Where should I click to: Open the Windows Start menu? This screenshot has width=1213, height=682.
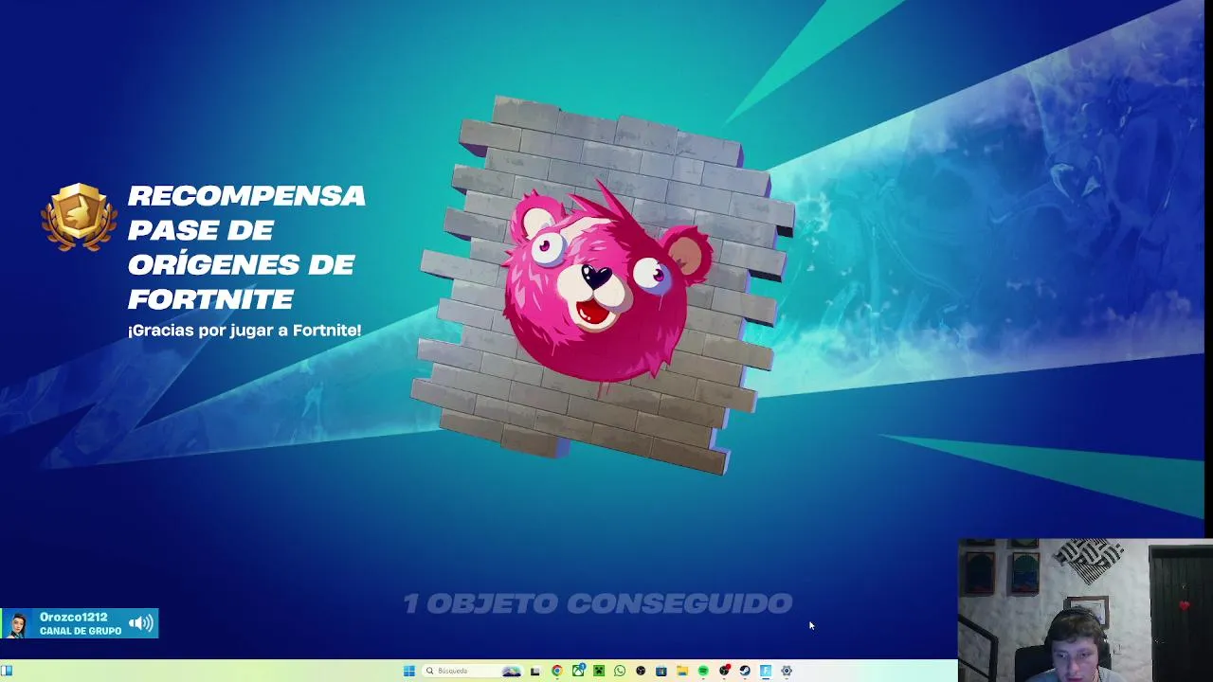click(409, 671)
